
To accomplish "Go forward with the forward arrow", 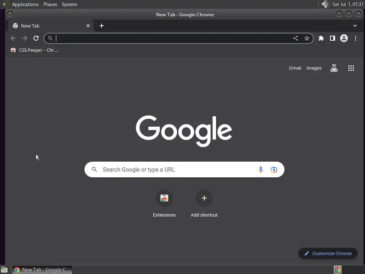I will (x=25, y=38).
